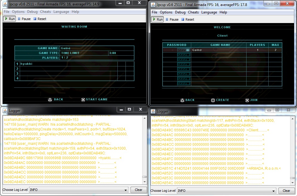This screenshot has width=297, height=196.
Task: Click the PASSWORD column header
Action: tap(177, 45)
